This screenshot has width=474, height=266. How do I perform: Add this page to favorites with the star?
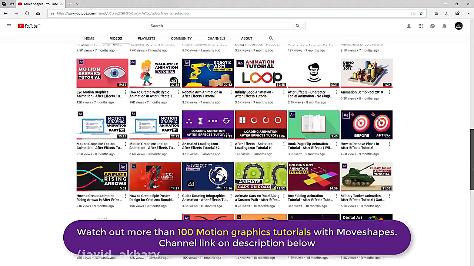(421, 13)
